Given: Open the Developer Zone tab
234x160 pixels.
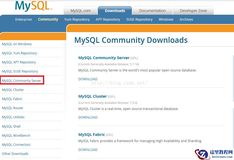Looking at the screenshot, I should pos(194,11).
